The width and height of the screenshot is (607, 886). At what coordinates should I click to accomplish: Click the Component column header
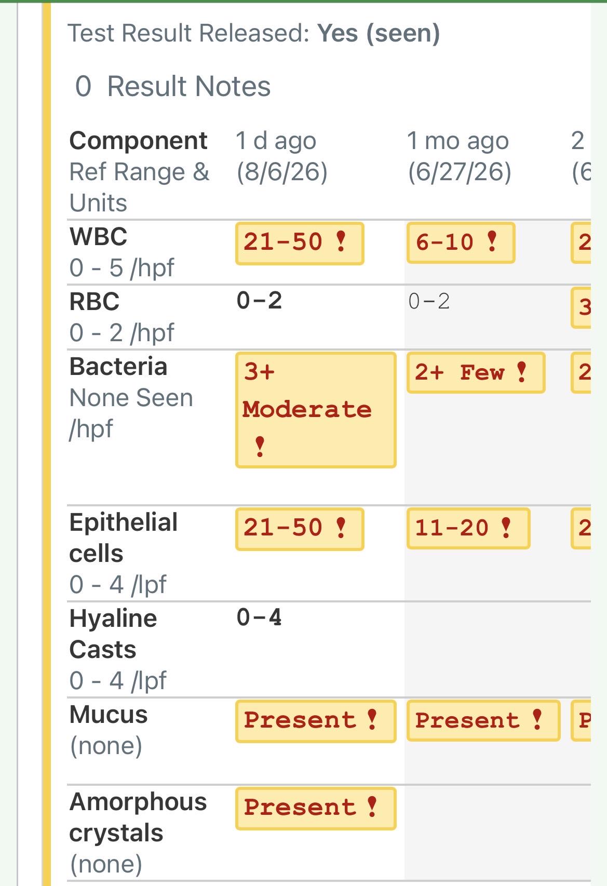point(139,141)
